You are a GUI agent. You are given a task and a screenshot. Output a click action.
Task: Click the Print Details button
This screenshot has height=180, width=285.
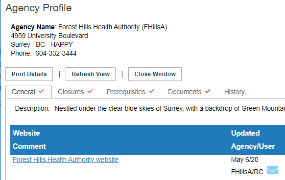[29, 74]
